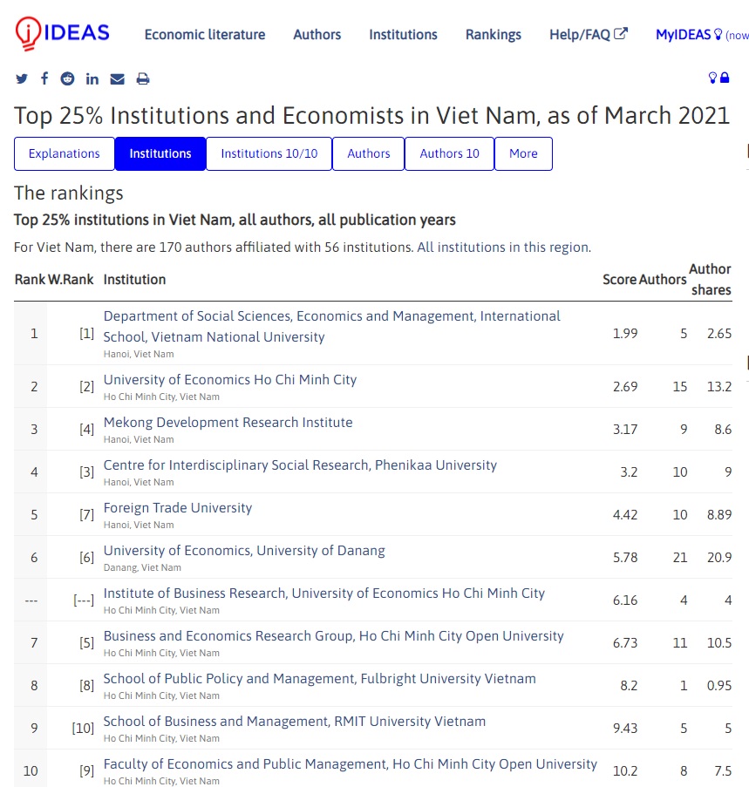
Task: Open Authors in top navigation
Action: (317, 35)
